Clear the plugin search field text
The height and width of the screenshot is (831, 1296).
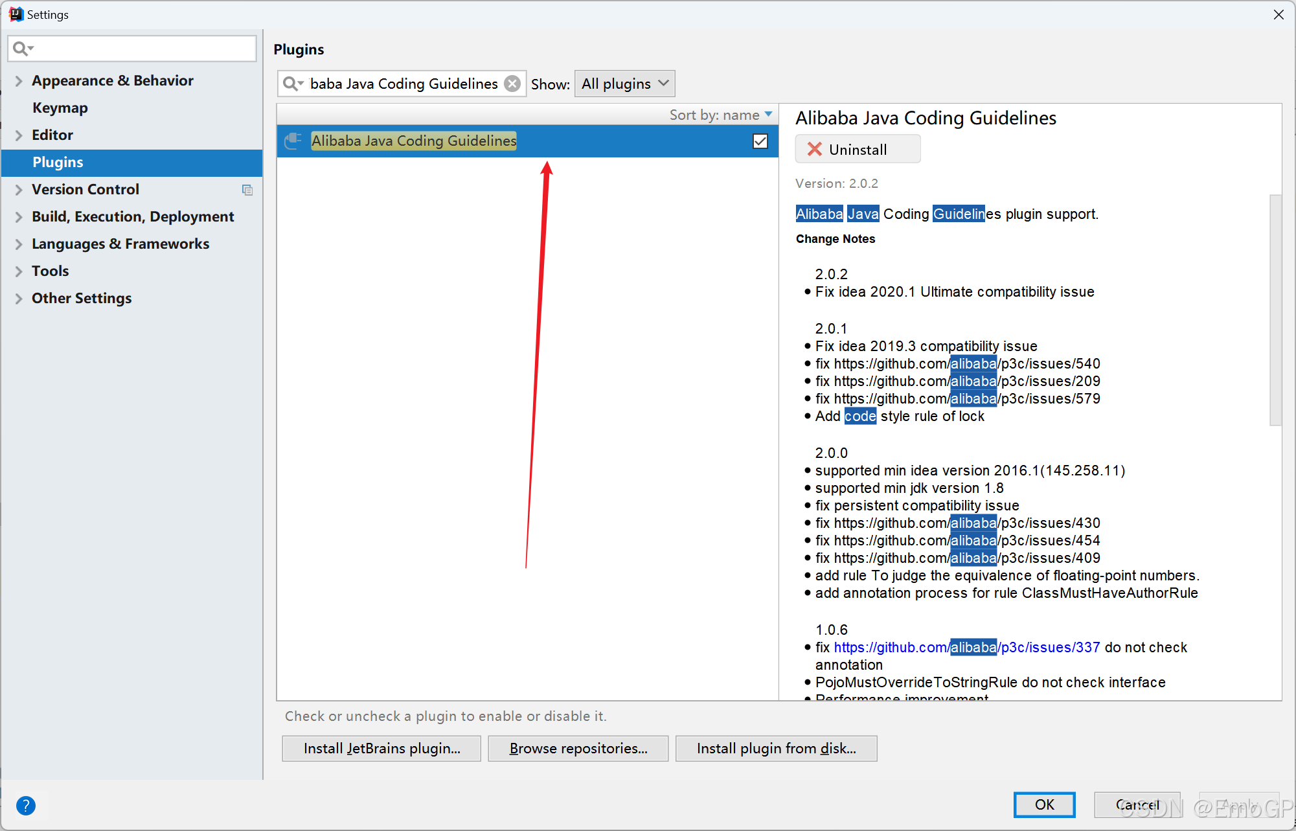(x=512, y=84)
